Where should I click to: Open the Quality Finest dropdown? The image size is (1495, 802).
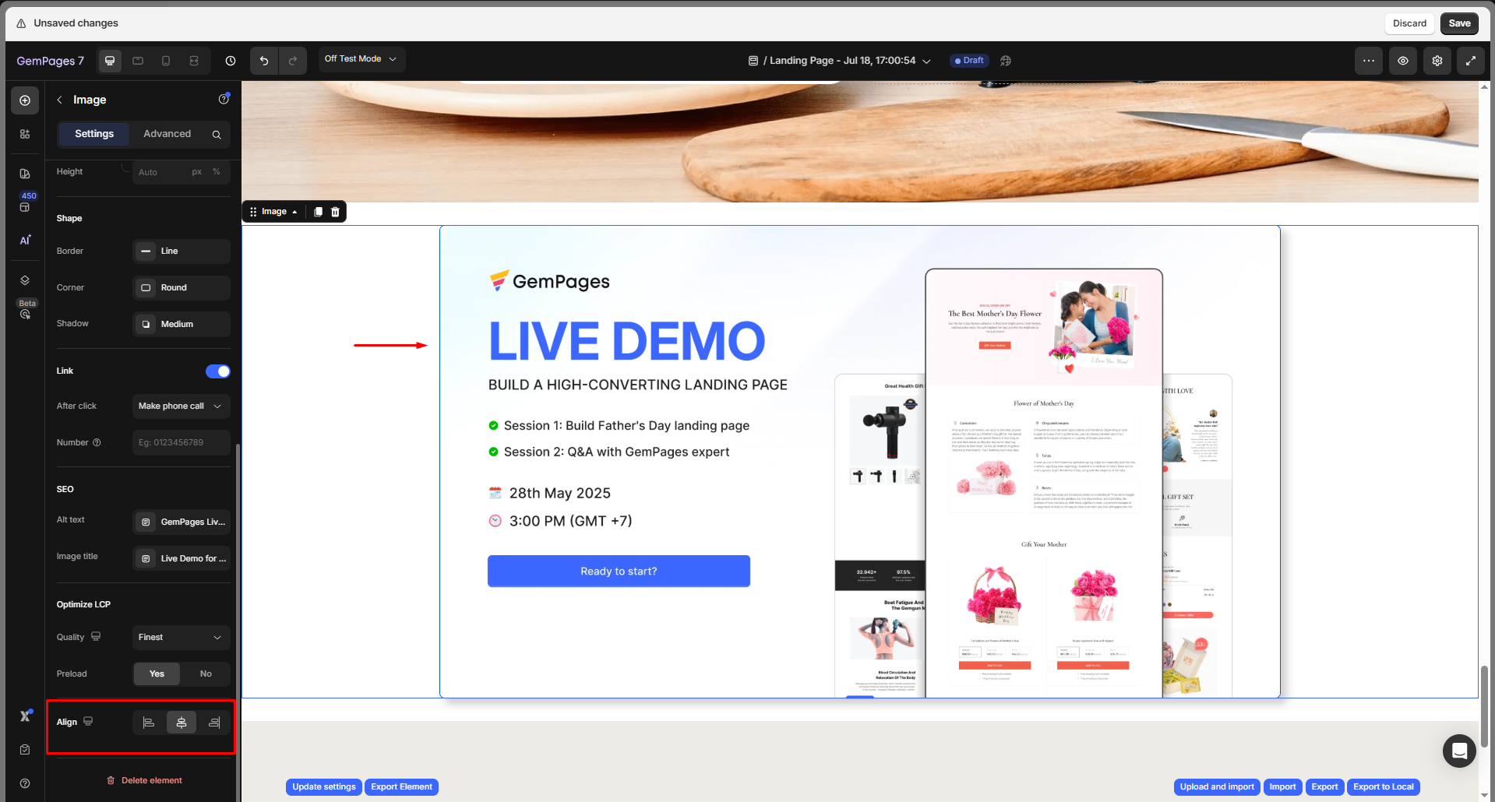(x=181, y=637)
